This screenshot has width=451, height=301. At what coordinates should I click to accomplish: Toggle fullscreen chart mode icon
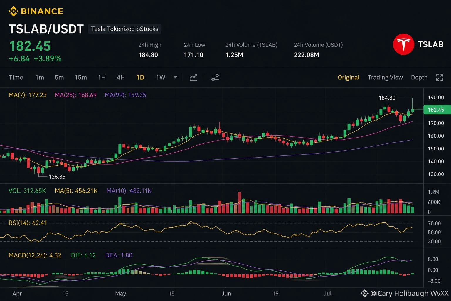click(440, 78)
